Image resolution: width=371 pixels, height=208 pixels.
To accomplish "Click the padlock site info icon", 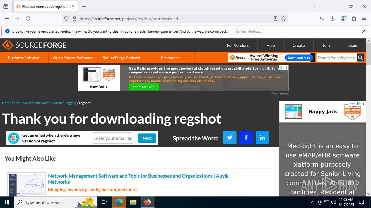I will click(x=74, y=19).
